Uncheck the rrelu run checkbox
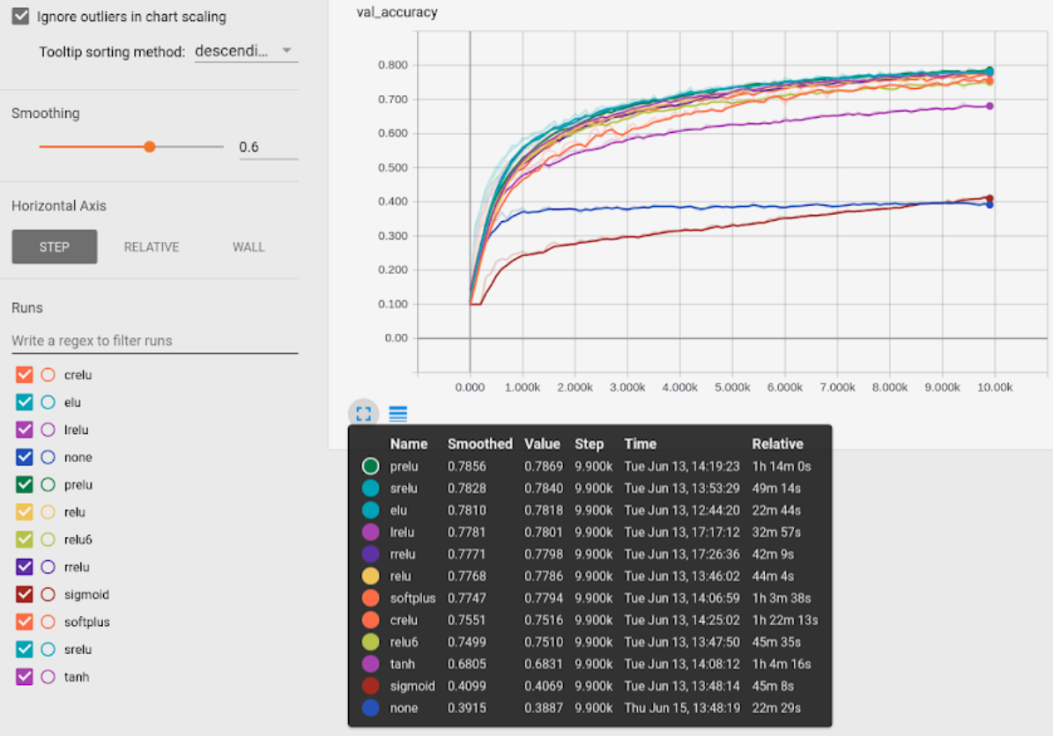Viewport: 1053px width, 736px height. coord(24,567)
